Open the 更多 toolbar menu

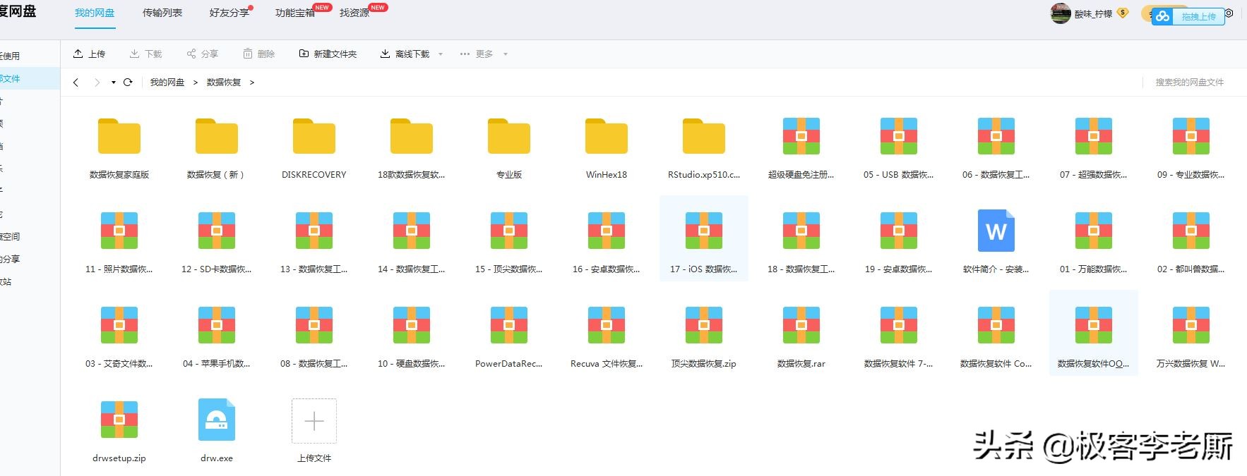[476, 54]
